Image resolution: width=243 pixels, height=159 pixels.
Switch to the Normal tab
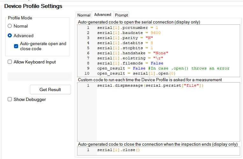[84, 15]
